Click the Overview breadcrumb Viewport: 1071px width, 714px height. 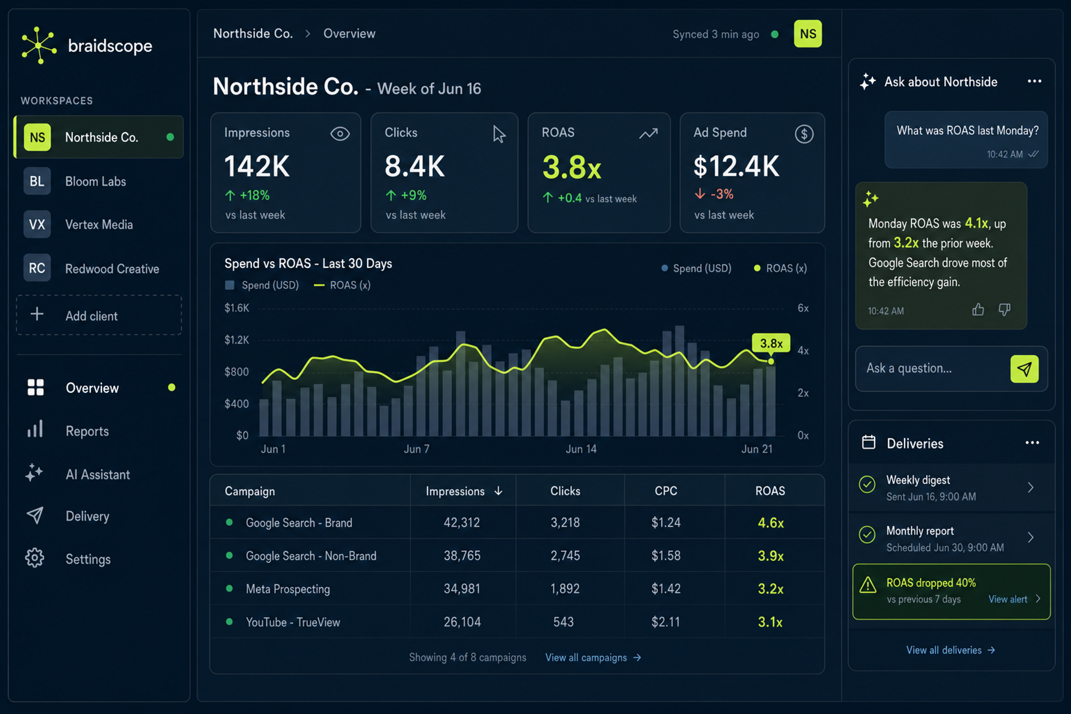tap(349, 34)
